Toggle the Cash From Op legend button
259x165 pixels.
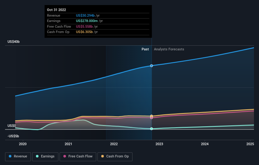coord(115,156)
